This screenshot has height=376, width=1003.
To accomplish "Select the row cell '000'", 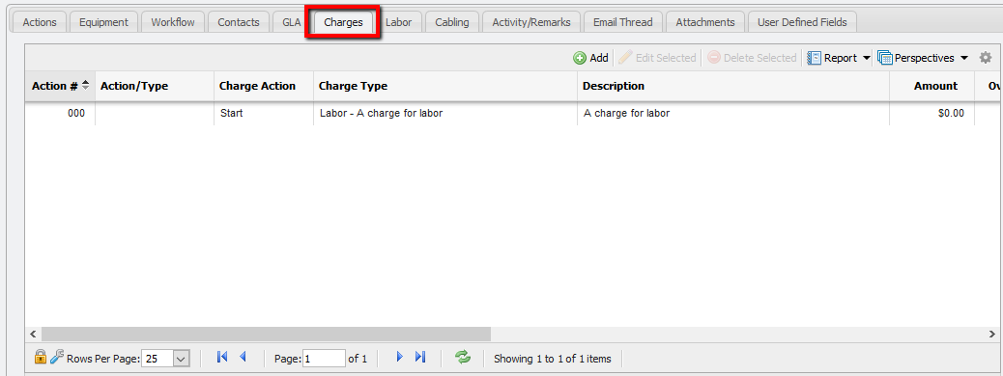I will pyautogui.click(x=60, y=114).
